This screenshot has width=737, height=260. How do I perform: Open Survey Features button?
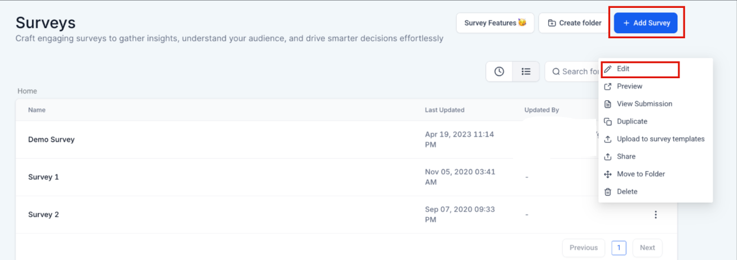pos(495,23)
